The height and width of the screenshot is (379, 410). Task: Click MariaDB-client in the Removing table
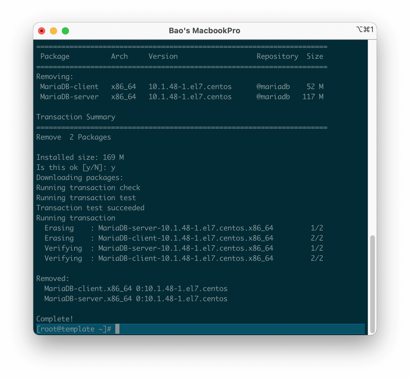69,87
